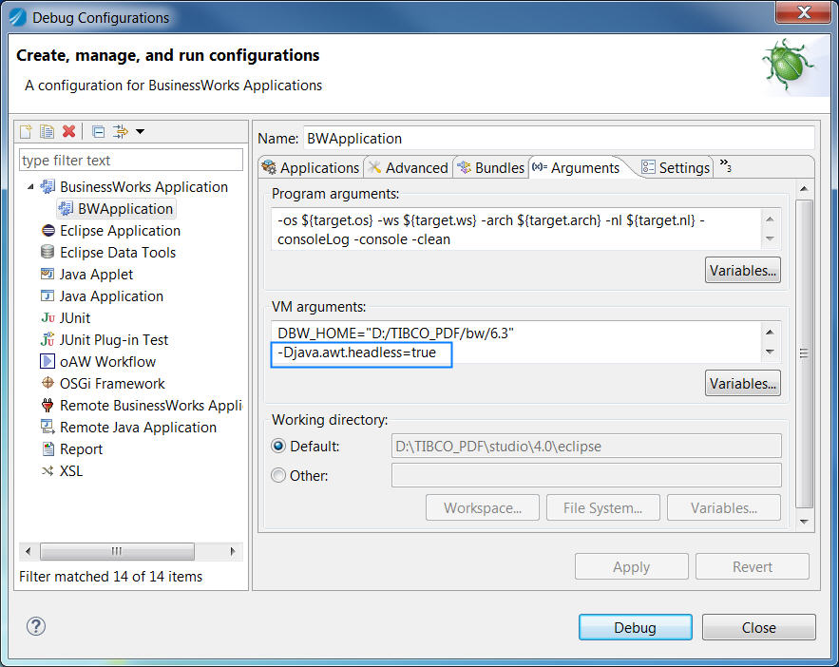Delete selected configuration with red X
This screenshot has width=839, height=667.
point(68,131)
